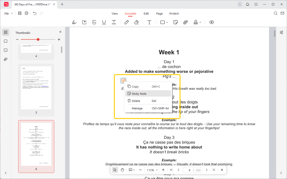This screenshot has height=179, width=287.
Task: Pick the pencil drawing tool
Action: click(126, 22)
